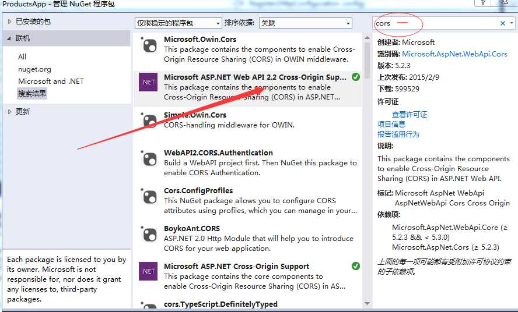Click the BoykoAnt.CORS package icon
Screen dimensions: 518x312
(149, 234)
